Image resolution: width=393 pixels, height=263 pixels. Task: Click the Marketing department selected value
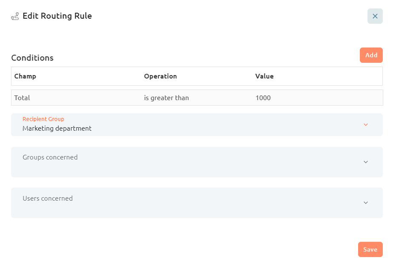(57, 129)
